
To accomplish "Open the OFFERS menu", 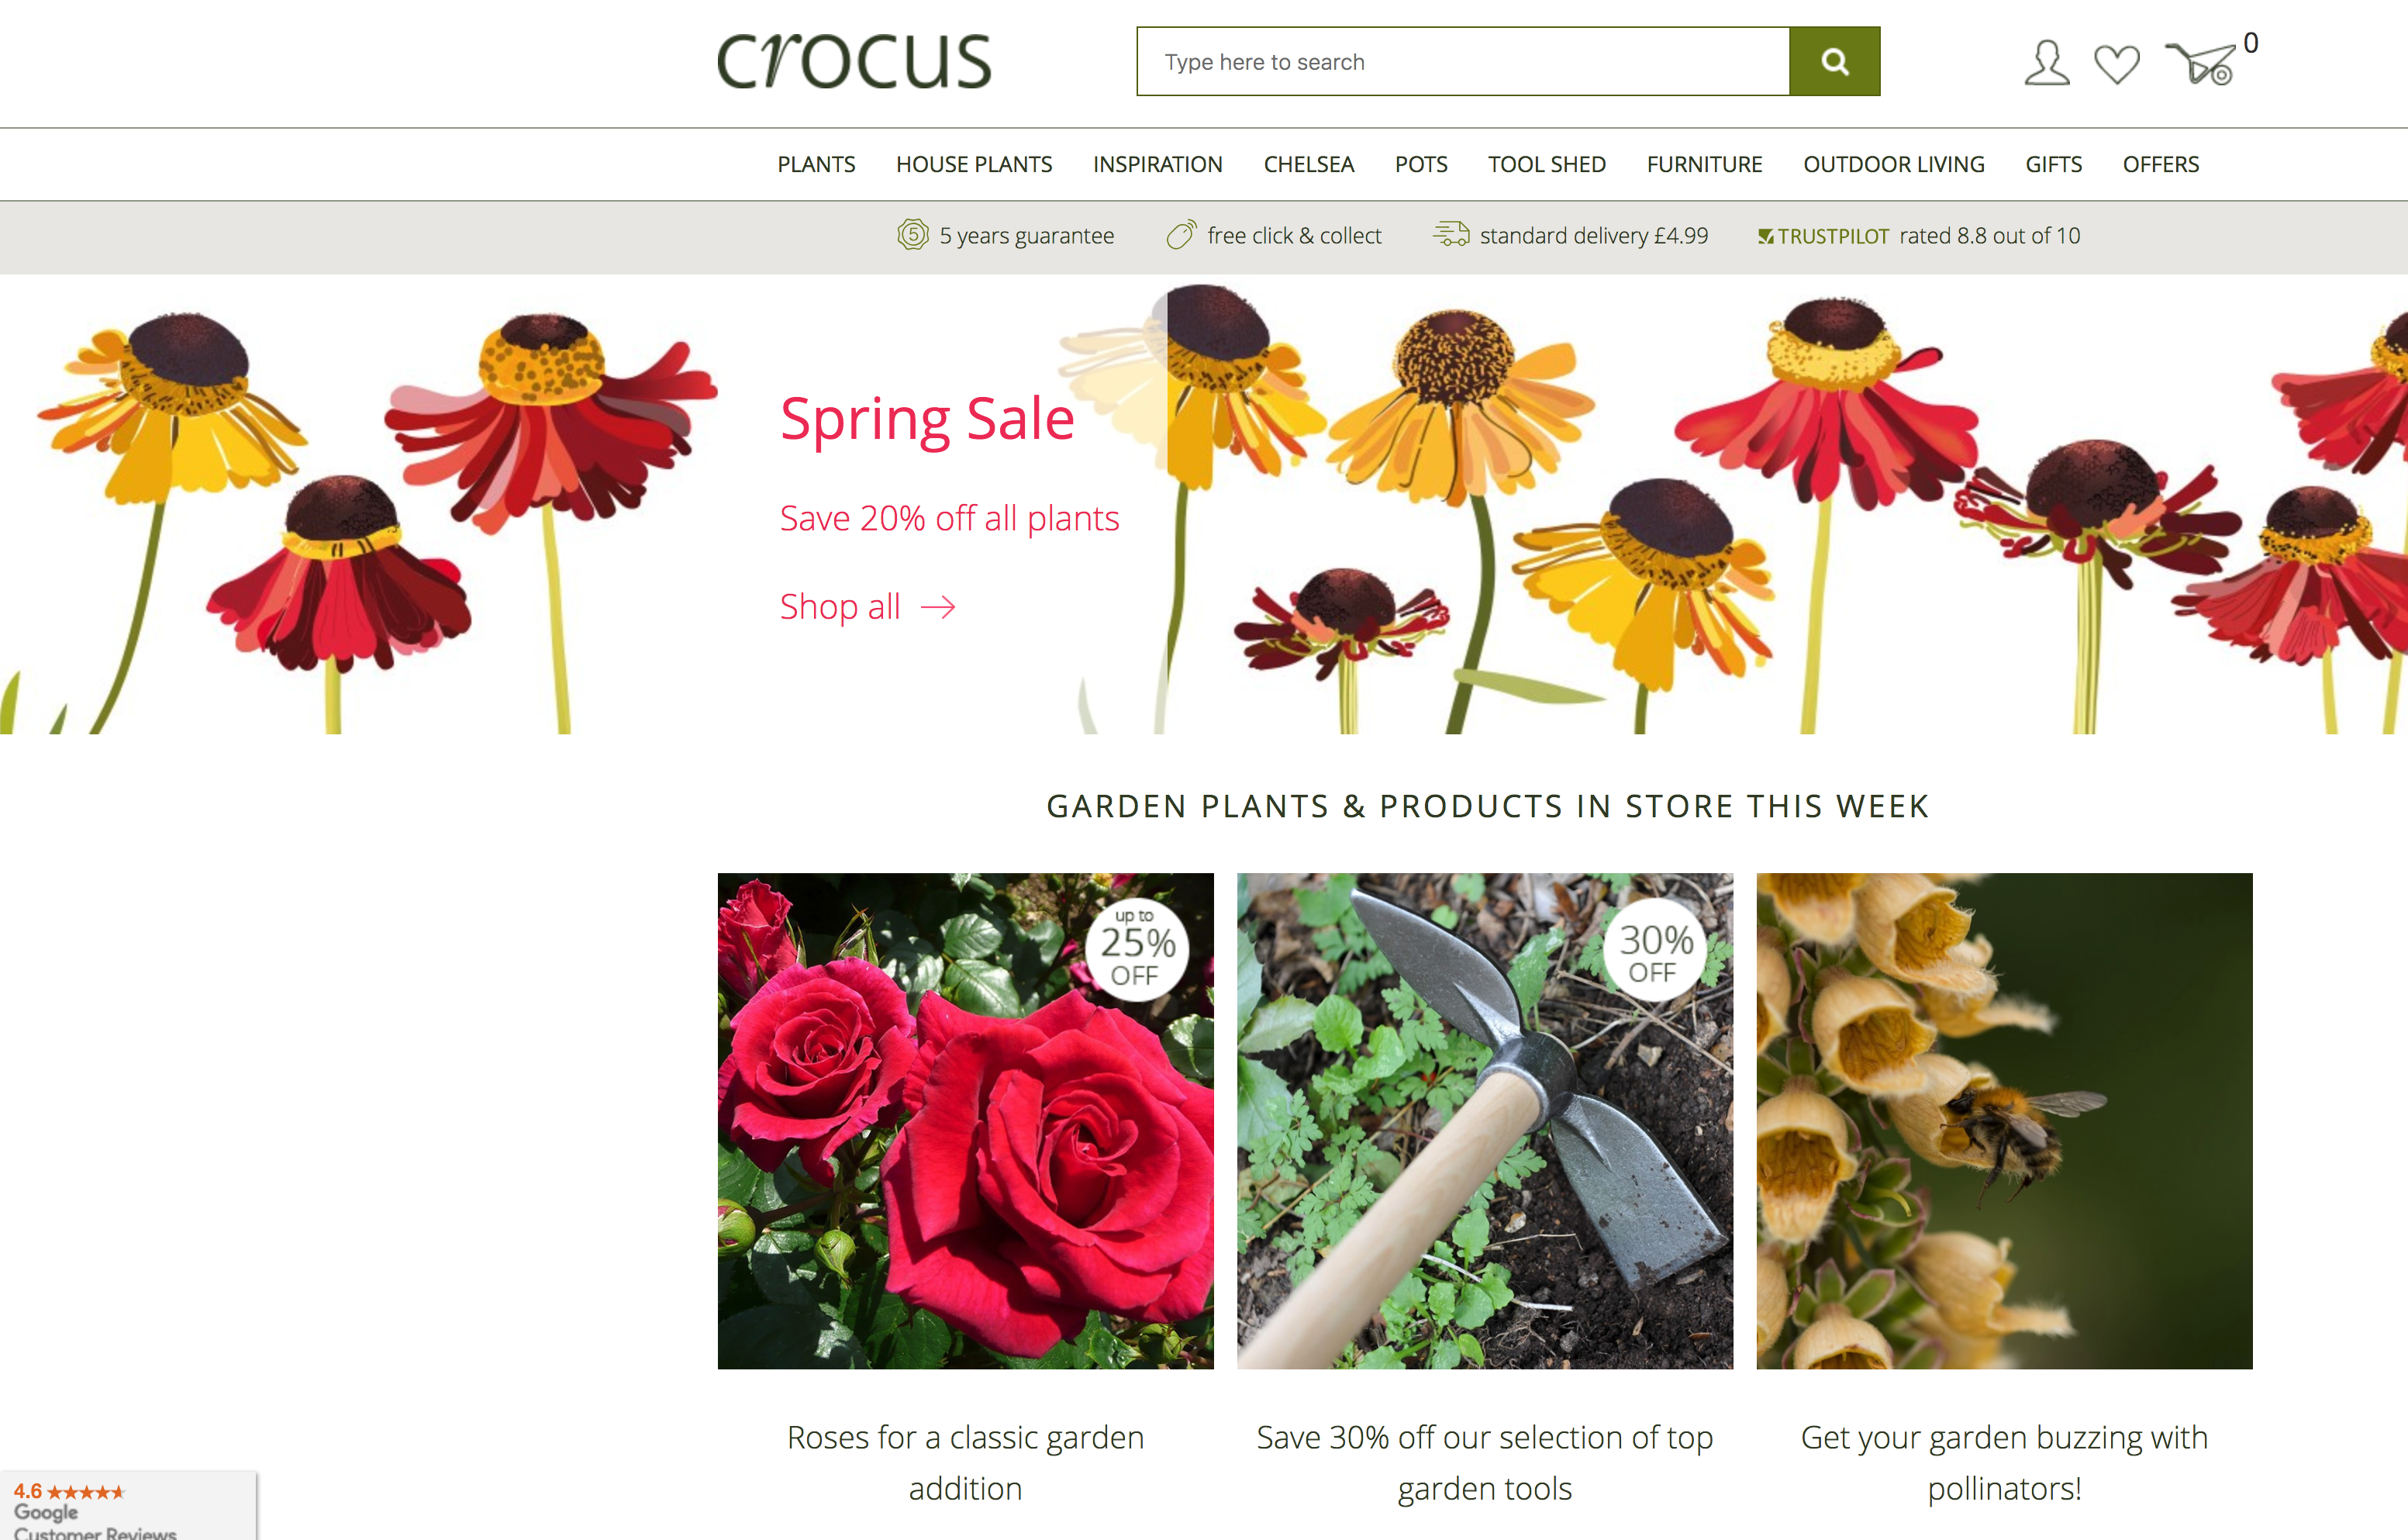I will pos(2160,164).
